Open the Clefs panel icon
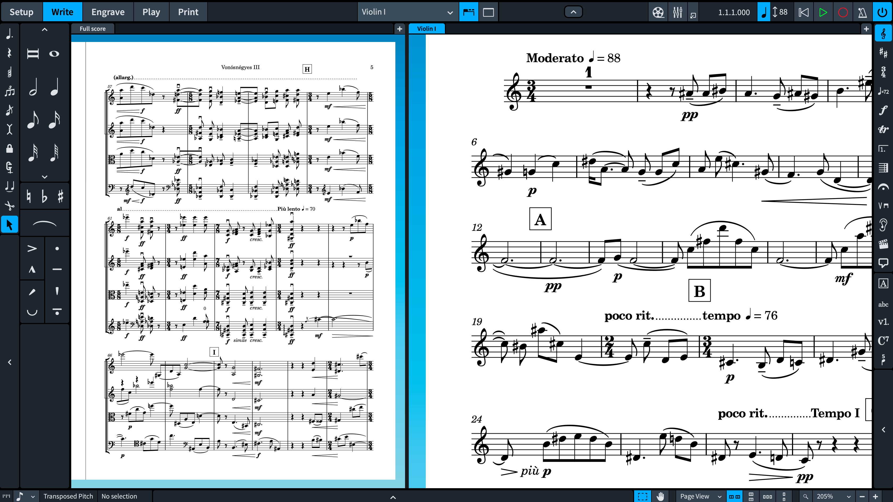 pos(883,34)
